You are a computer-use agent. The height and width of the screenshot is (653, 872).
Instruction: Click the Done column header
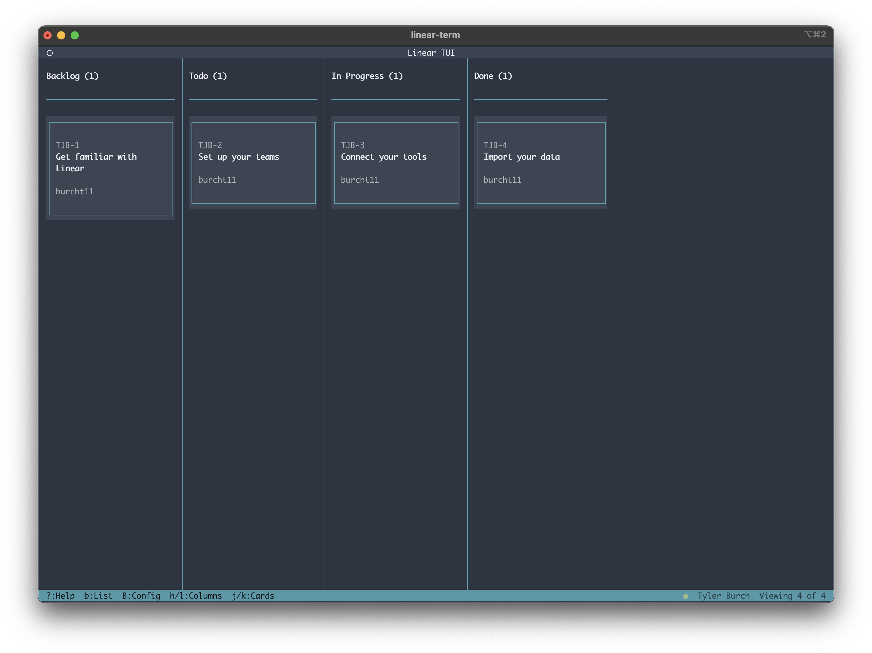coord(493,76)
